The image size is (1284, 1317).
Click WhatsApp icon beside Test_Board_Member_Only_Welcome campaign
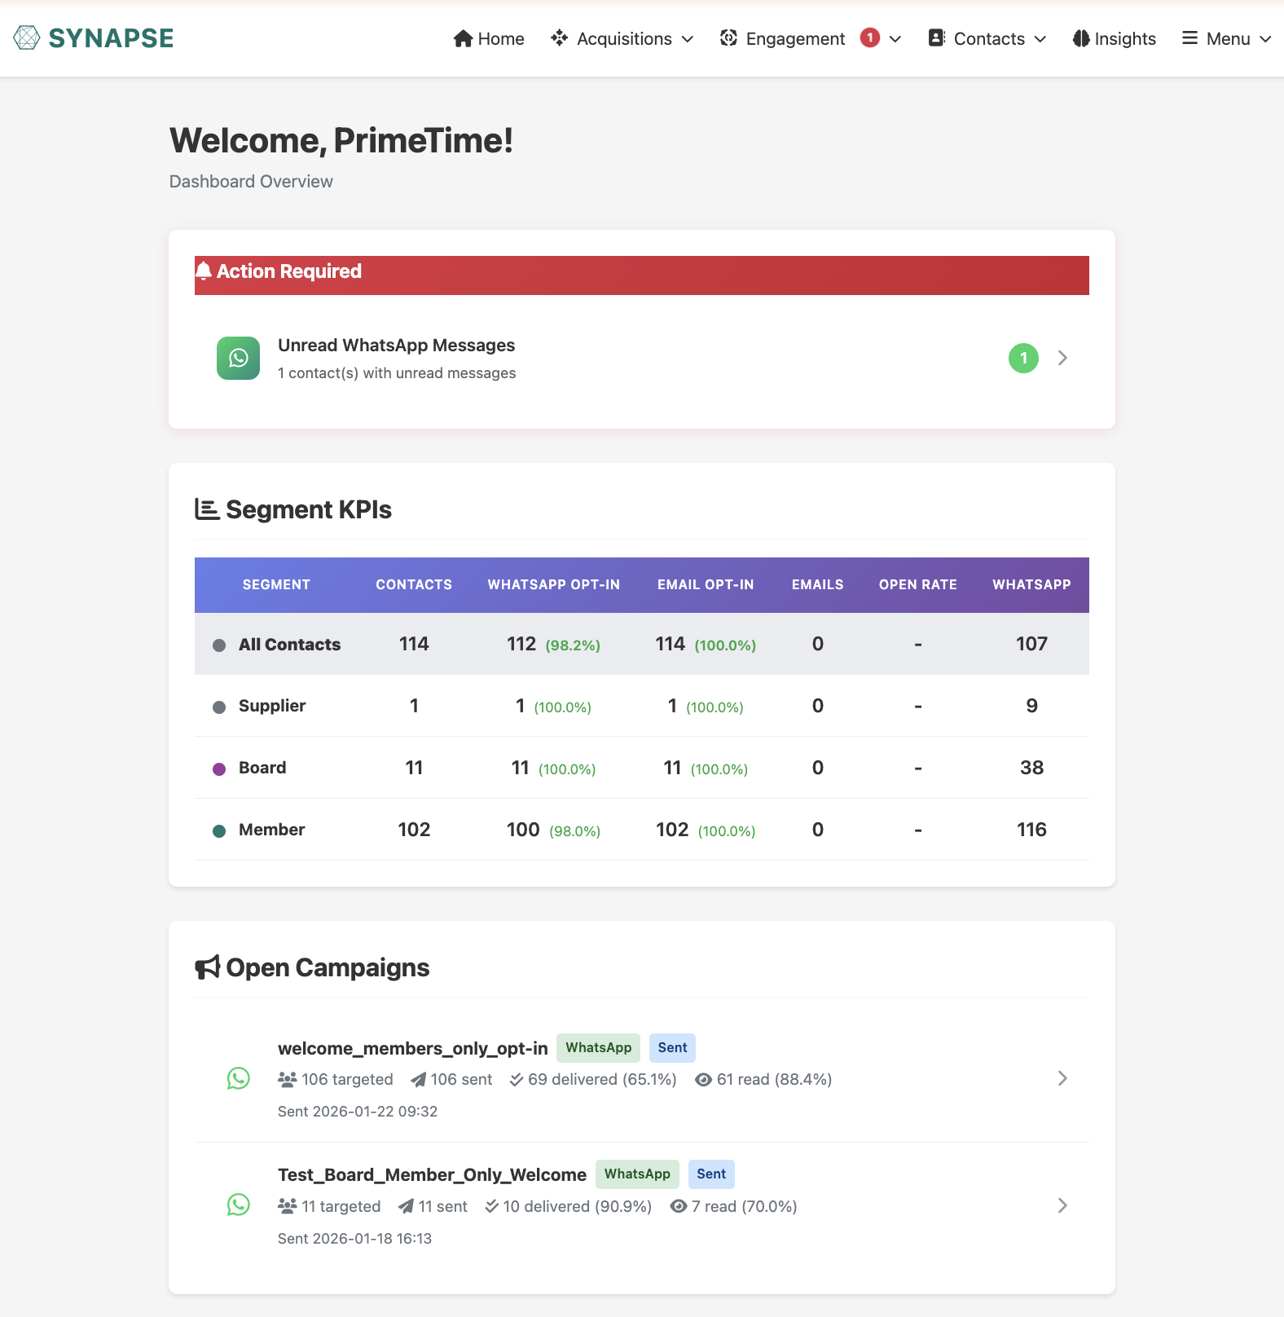238,1205
